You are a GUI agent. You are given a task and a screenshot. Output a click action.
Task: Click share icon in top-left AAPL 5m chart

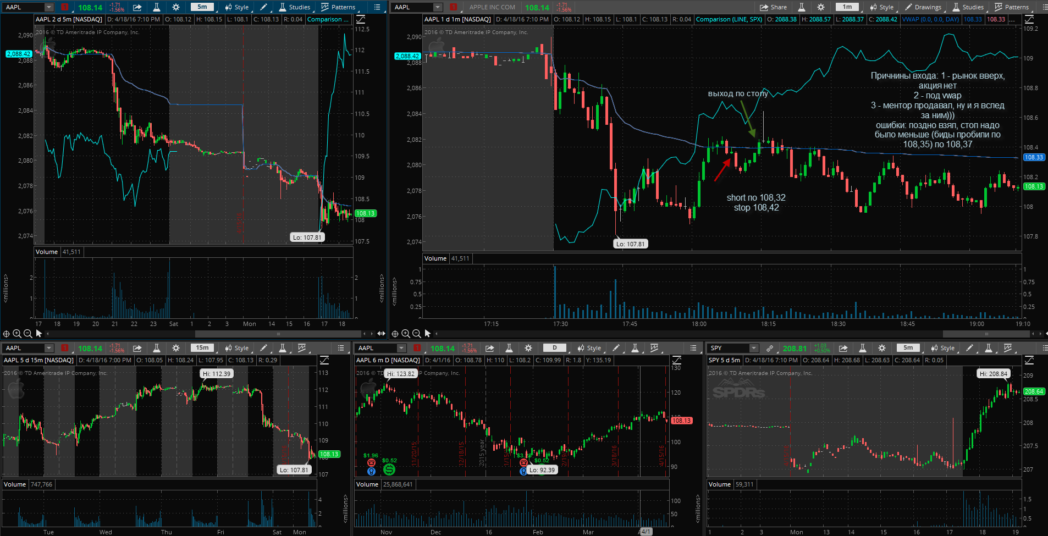point(137,7)
